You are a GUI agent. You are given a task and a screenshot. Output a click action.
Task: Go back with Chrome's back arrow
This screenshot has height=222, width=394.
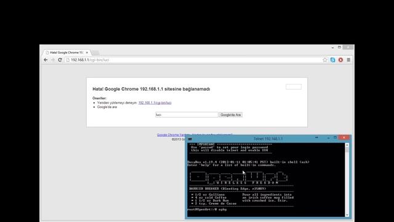tap(46, 60)
